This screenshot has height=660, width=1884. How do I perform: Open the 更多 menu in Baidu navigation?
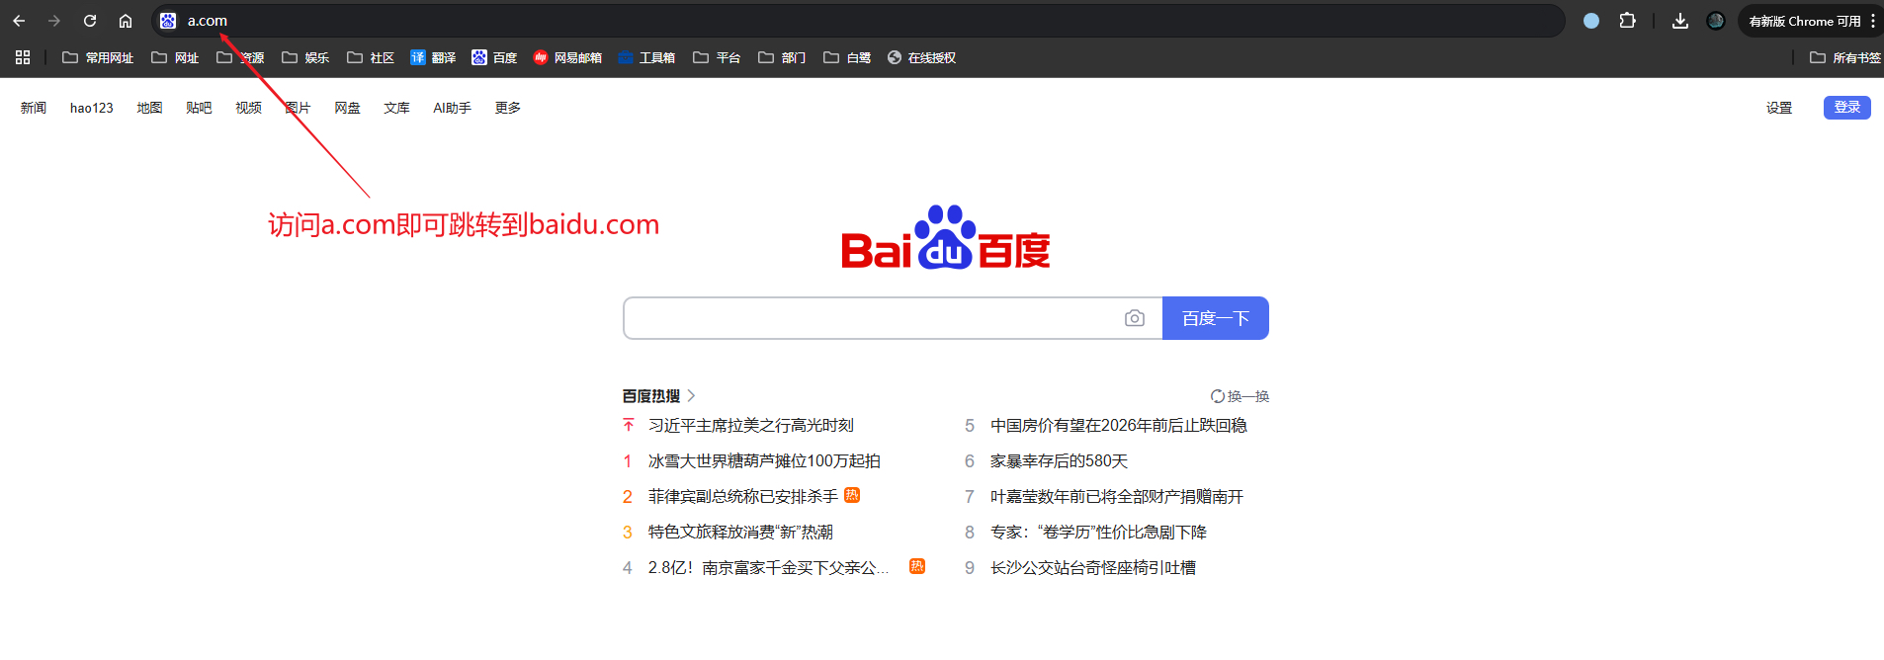507,108
